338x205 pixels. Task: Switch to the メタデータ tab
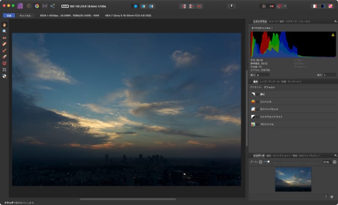point(291,22)
